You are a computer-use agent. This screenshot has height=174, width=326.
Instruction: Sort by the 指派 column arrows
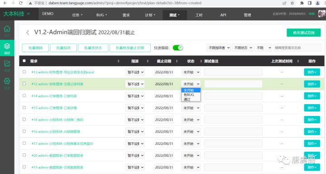point(148,61)
